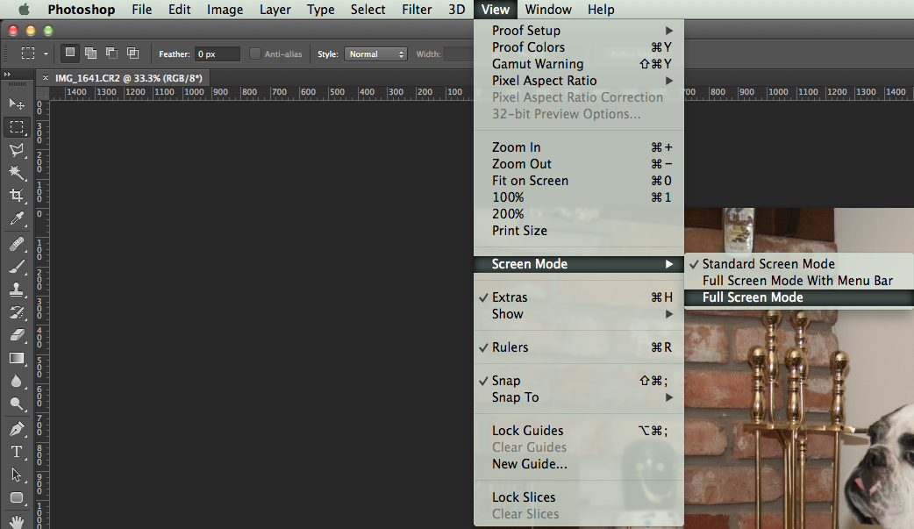Close the IMG_1641.CR2 document tab
This screenshot has height=529, width=914.
pos(46,77)
